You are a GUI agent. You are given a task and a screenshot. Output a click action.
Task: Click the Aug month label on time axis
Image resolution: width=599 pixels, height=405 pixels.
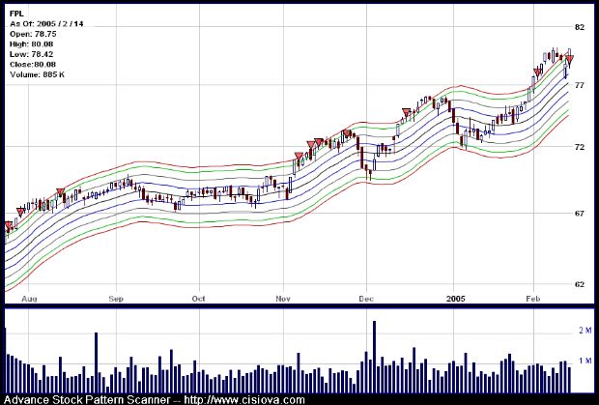[x=29, y=299]
